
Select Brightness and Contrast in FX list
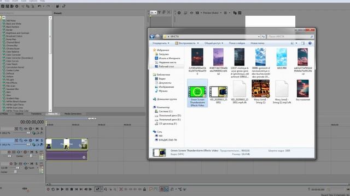(17, 33)
